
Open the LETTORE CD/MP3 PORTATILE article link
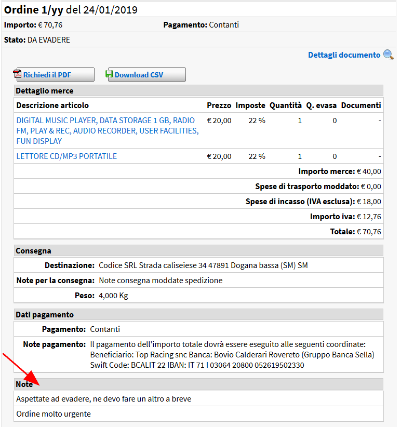coord(66,156)
